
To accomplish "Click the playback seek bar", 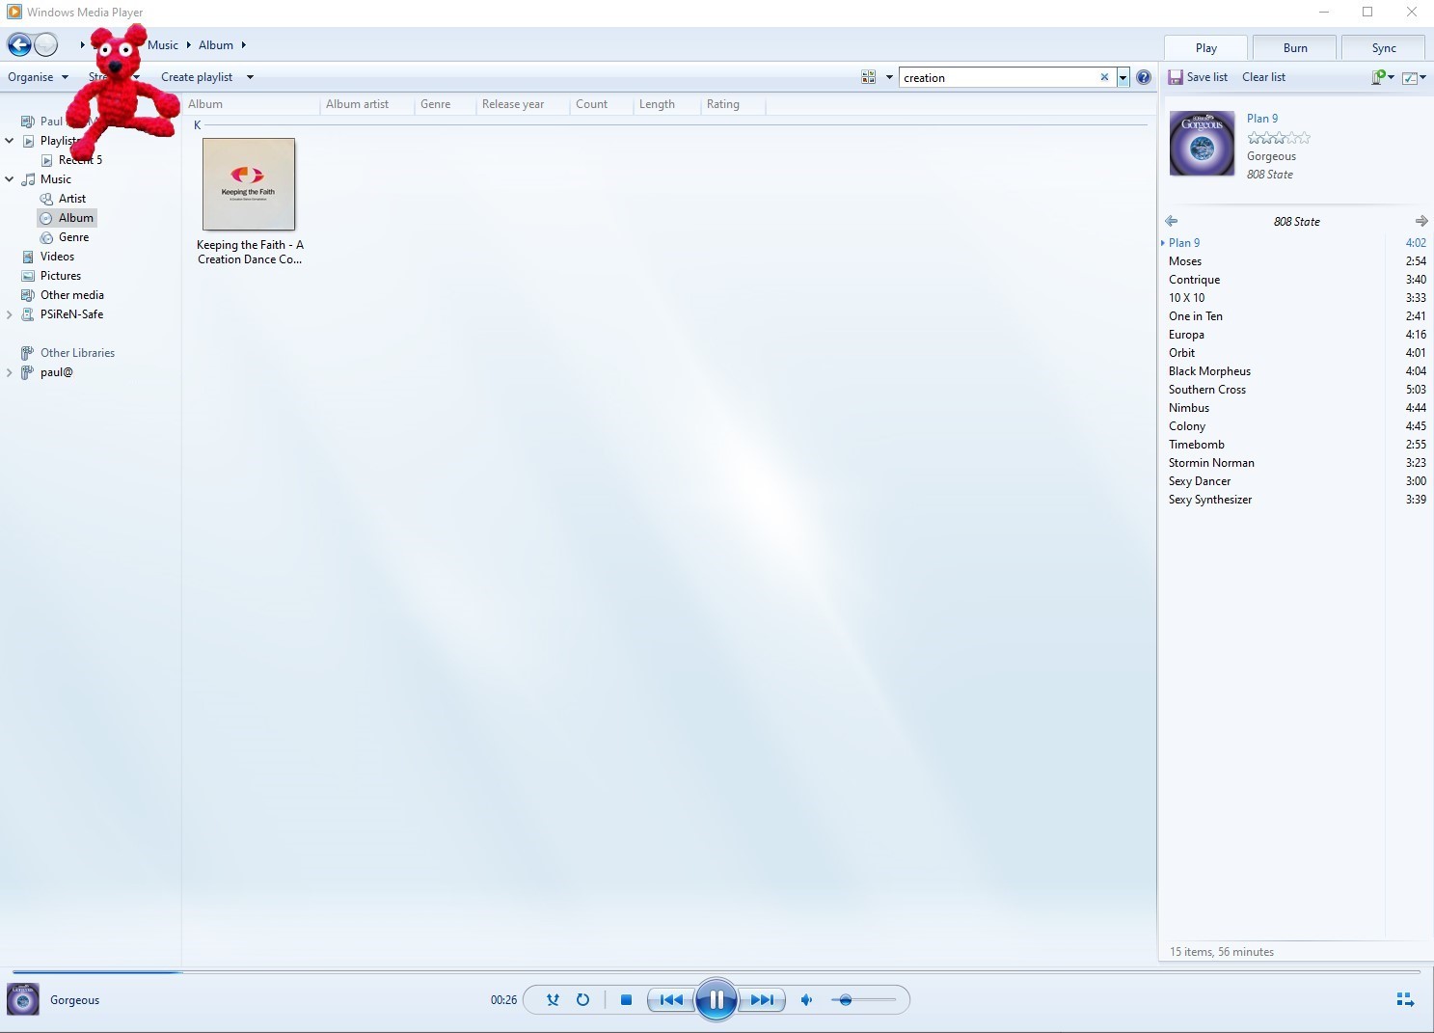I will click(x=717, y=971).
